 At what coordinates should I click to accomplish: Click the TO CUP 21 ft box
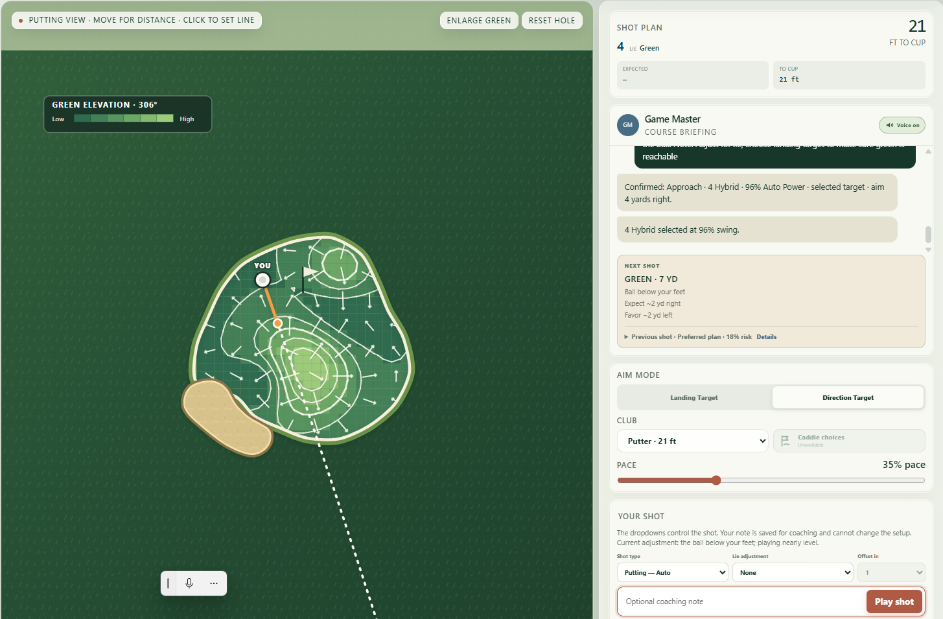coord(849,75)
